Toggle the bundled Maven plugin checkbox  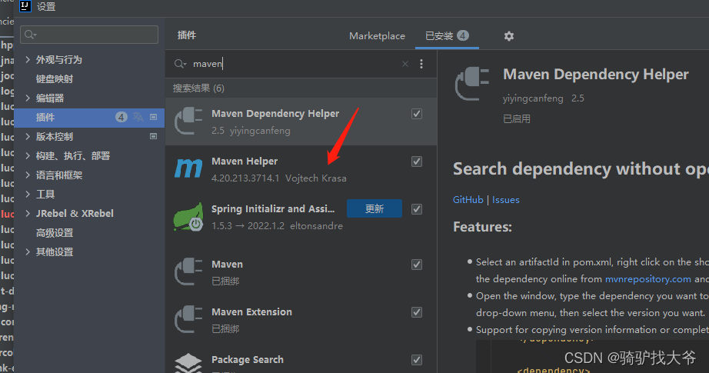[x=417, y=265]
